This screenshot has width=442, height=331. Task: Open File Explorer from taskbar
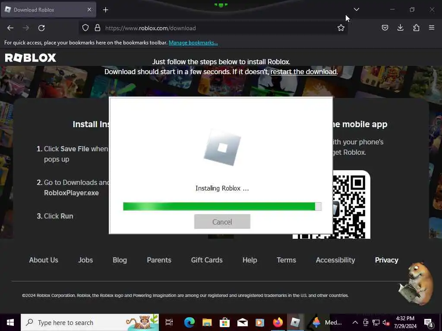click(x=207, y=322)
